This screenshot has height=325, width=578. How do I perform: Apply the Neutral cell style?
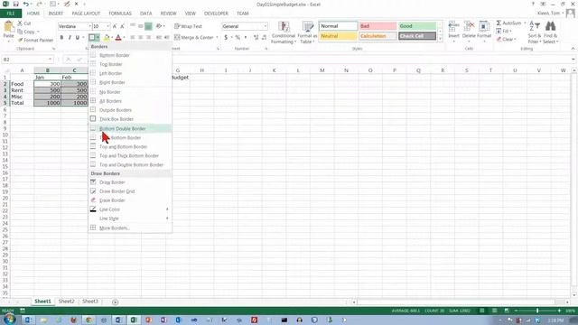(x=338, y=36)
